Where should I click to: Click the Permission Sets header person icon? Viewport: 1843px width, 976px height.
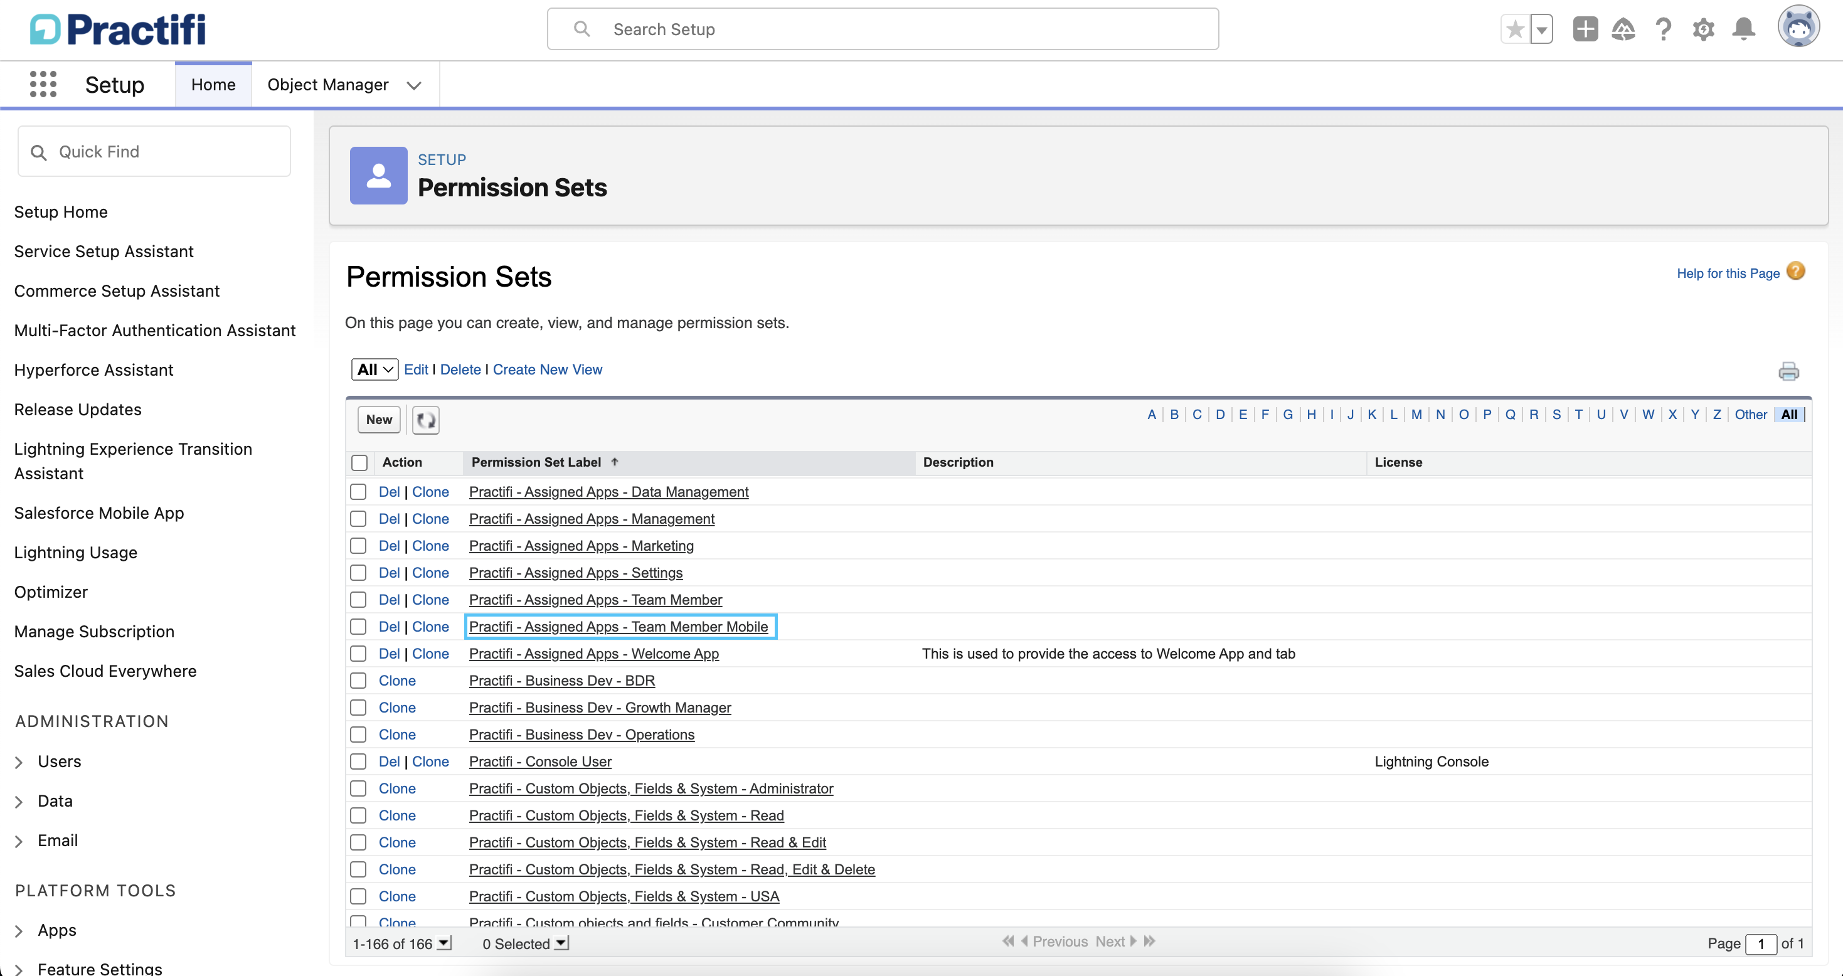(378, 175)
